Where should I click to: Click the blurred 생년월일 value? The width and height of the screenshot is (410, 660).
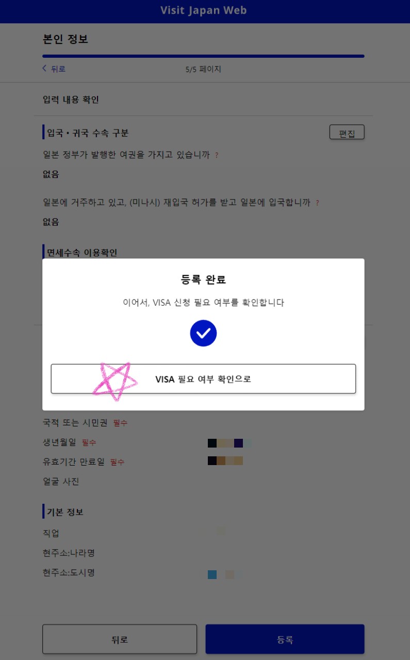tap(229, 443)
